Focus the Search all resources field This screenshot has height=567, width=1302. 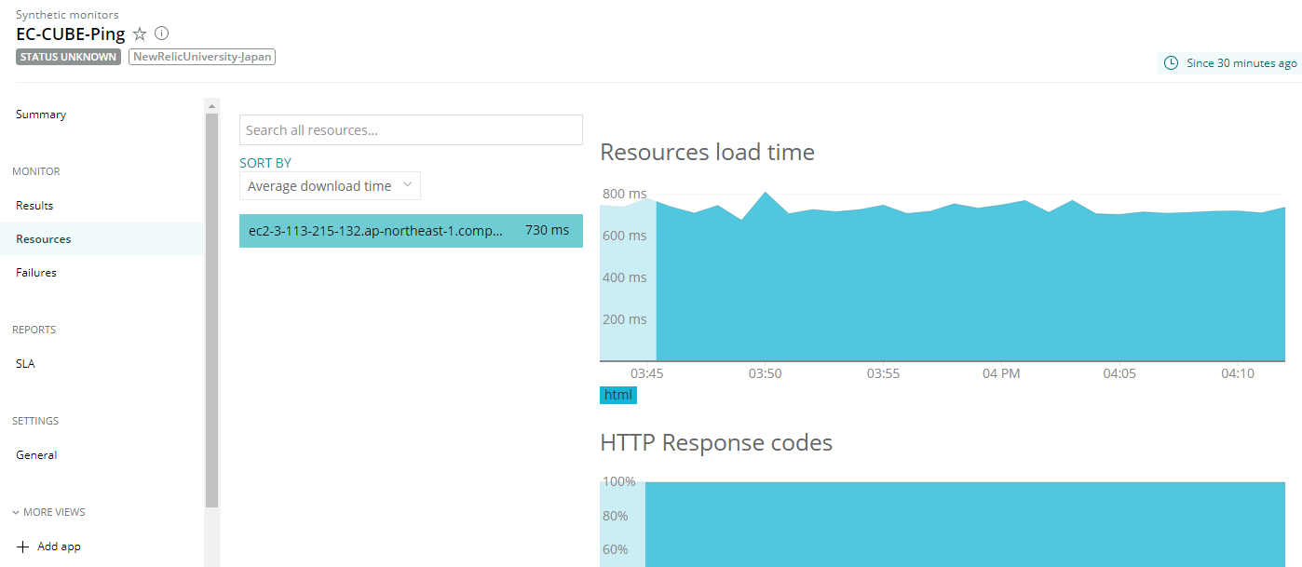point(411,130)
